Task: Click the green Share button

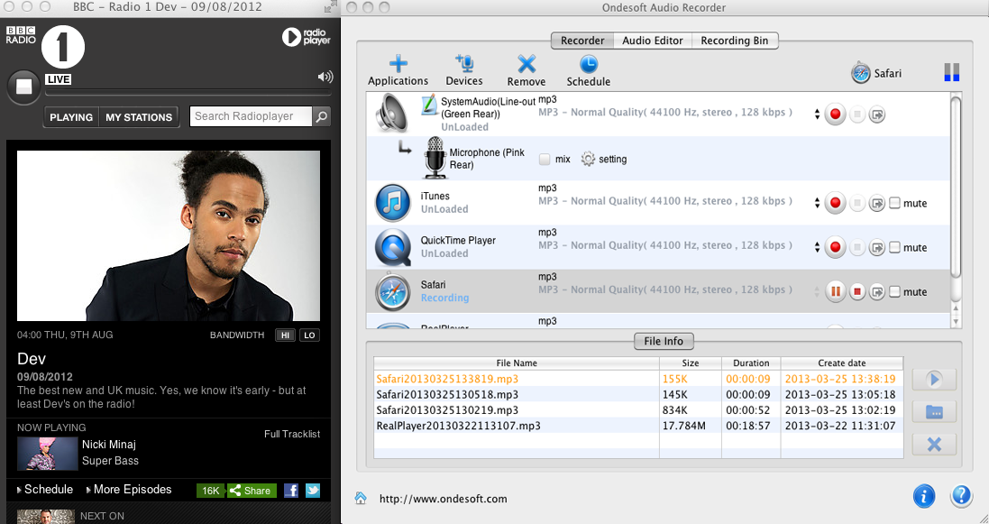Action: (x=252, y=491)
